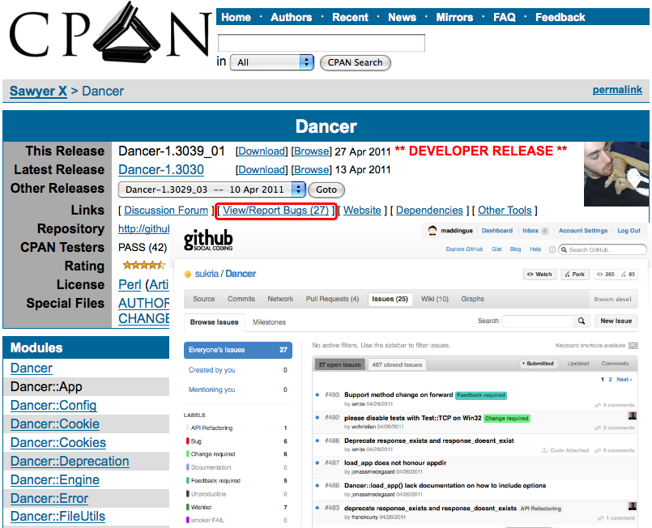The height and width of the screenshot is (528, 652).
Task: Click the GitHub Social Coding logo
Action: pos(208,240)
